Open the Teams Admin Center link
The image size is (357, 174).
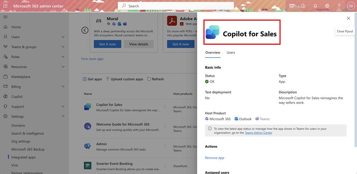pos(259,133)
